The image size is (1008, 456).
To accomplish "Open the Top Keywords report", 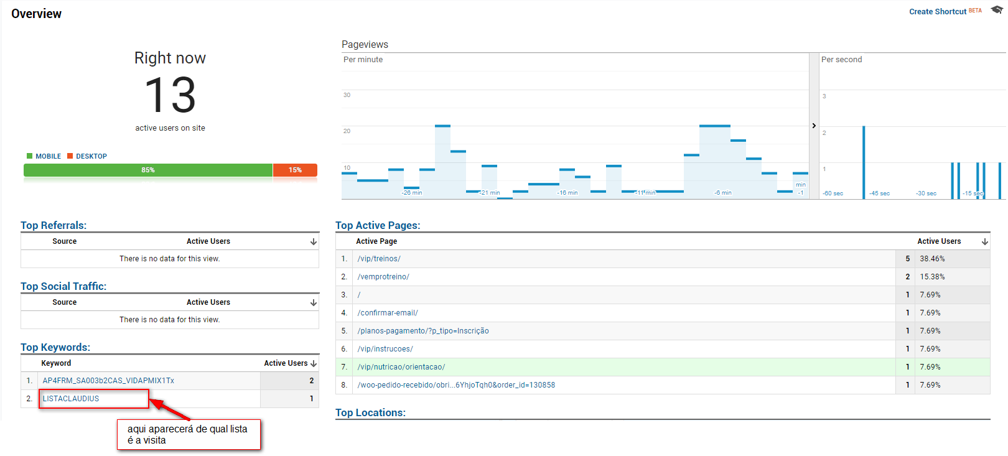I will point(55,347).
